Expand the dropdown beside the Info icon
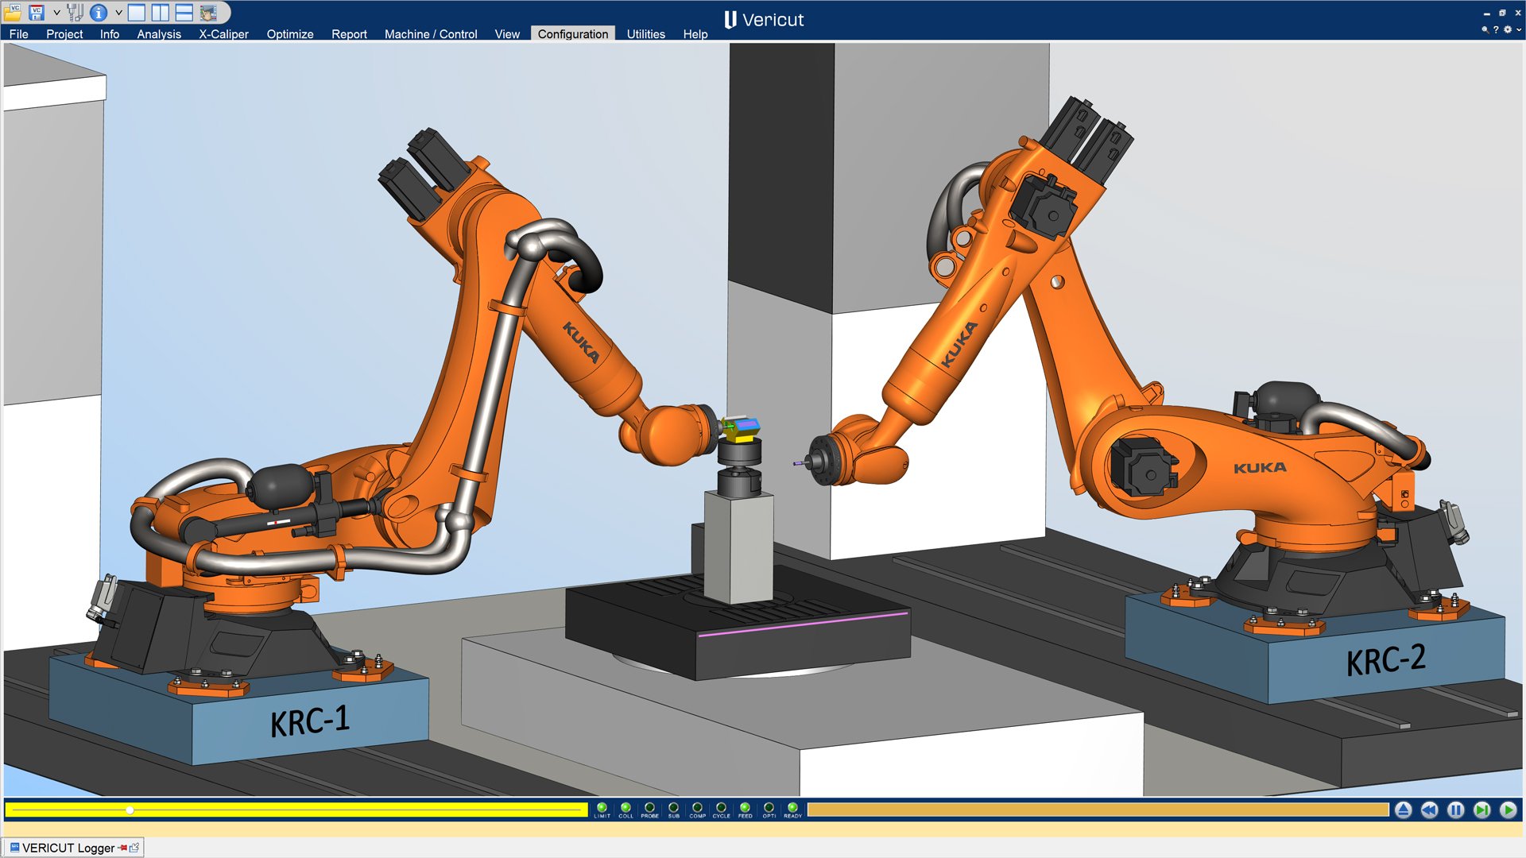Viewport: 1526px width, 858px height. (119, 12)
